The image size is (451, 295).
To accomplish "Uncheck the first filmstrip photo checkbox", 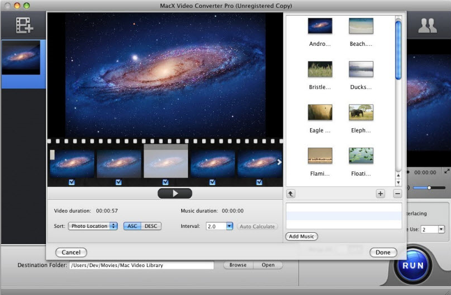I will click(71, 182).
